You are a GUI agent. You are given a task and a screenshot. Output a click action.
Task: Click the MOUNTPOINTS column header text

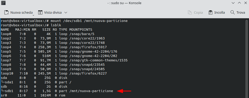pos(81,30)
